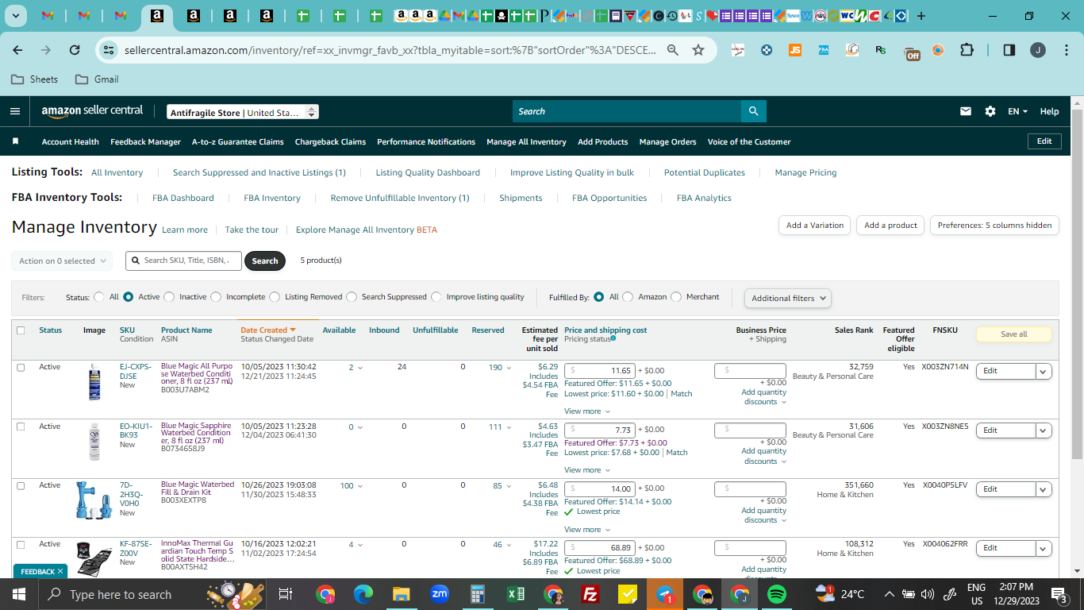Open the browser zoom magnifier icon in address bar
The height and width of the screenshot is (610, 1084).
click(x=673, y=50)
